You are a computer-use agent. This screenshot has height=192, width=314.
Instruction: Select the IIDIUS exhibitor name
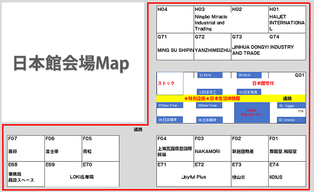[x=276, y=177]
